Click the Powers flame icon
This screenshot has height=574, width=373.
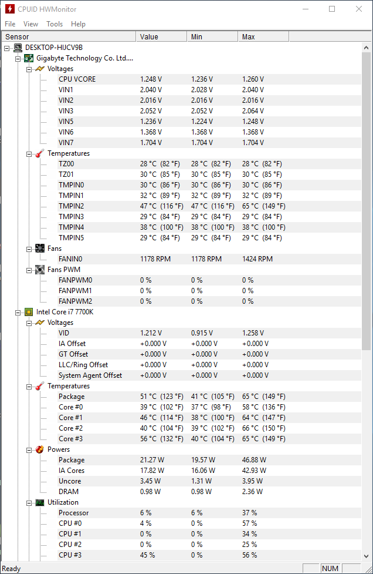pos(39,449)
